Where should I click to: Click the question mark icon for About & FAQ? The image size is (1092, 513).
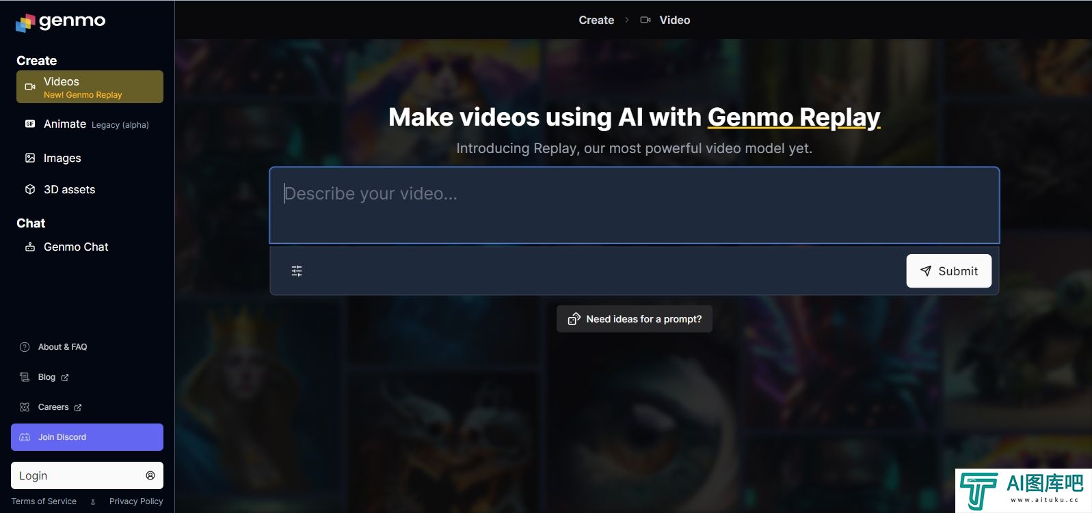click(x=25, y=347)
